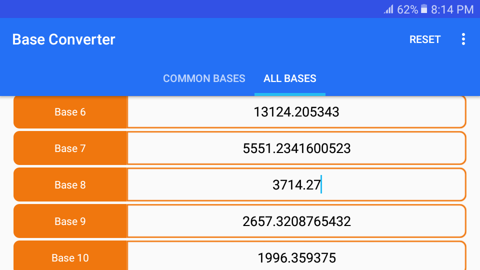Reset all values with RESET

tap(425, 39)
